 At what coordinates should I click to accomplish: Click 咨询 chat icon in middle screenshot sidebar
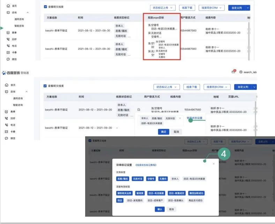pos(7,92)
